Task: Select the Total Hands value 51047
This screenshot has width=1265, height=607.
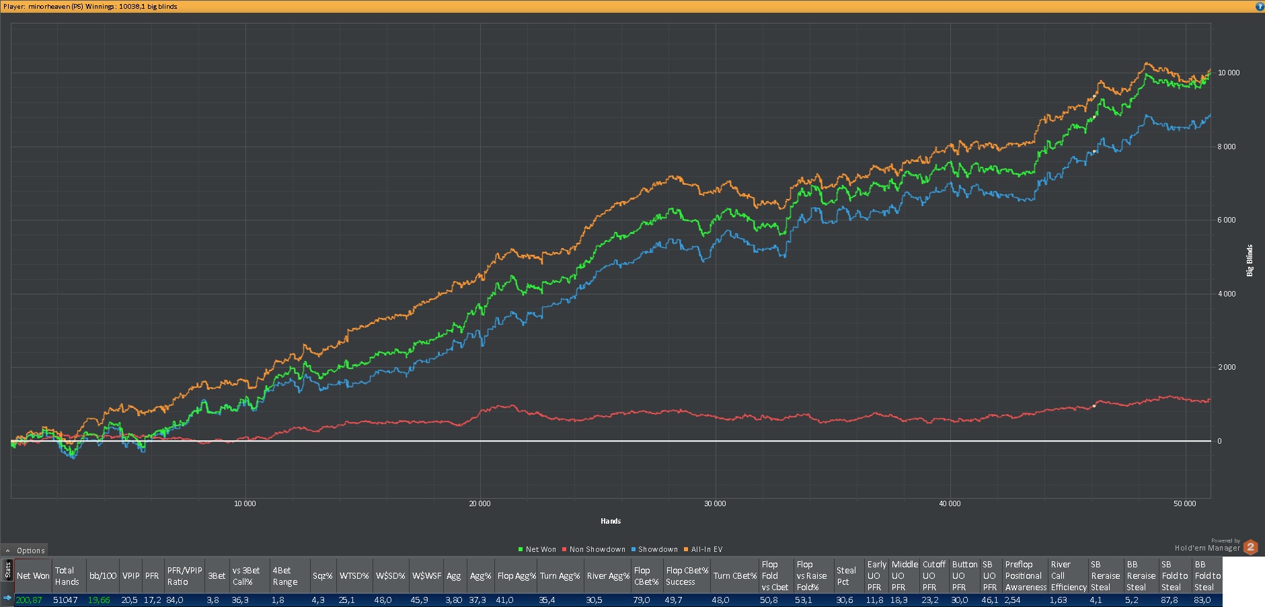Action: pyautogui.click(x=65, y=600)
